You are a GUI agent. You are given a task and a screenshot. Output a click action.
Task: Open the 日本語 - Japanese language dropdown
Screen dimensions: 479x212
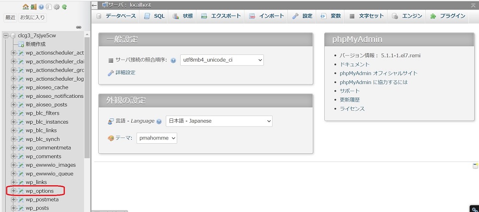point(219,121)
